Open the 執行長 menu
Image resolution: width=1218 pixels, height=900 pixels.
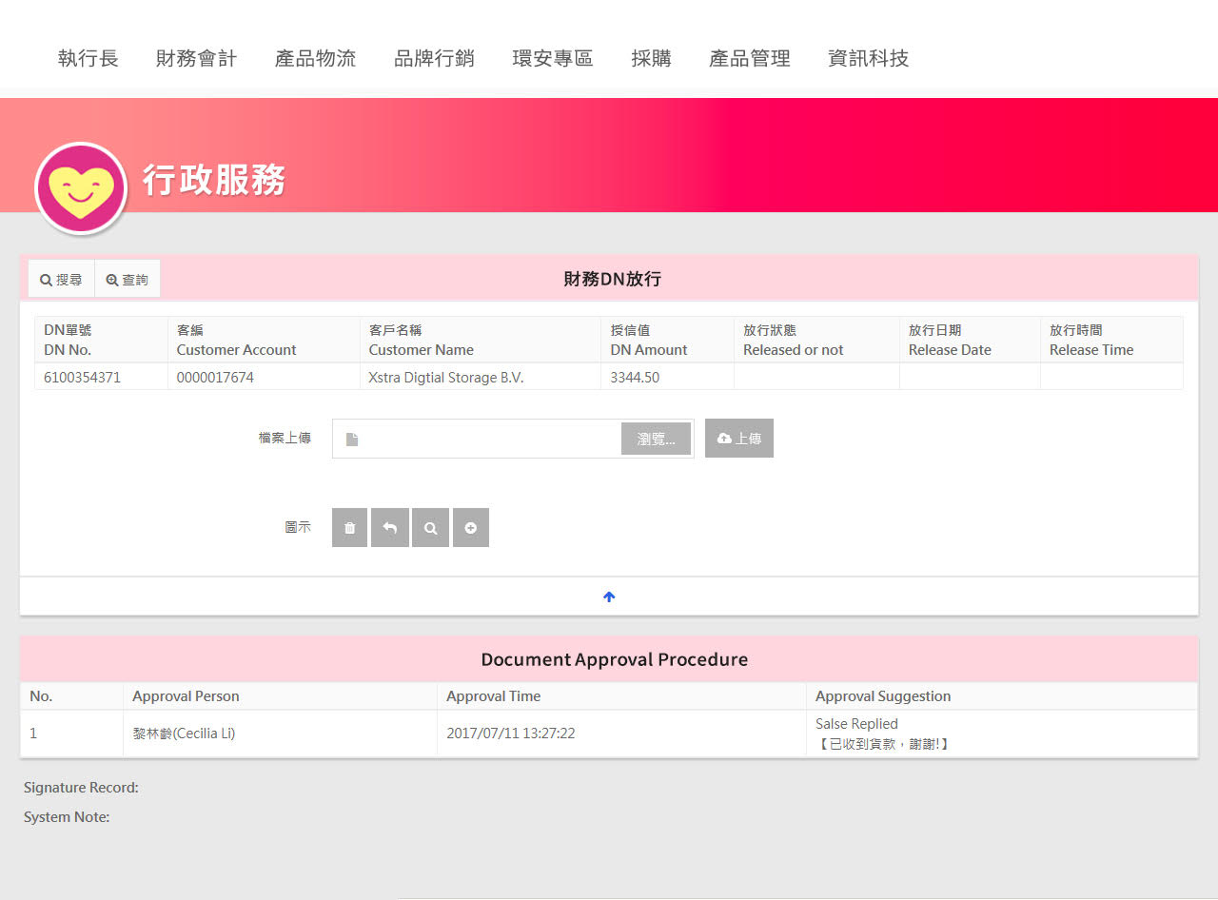pyautogui.click(x=88, y=58)
